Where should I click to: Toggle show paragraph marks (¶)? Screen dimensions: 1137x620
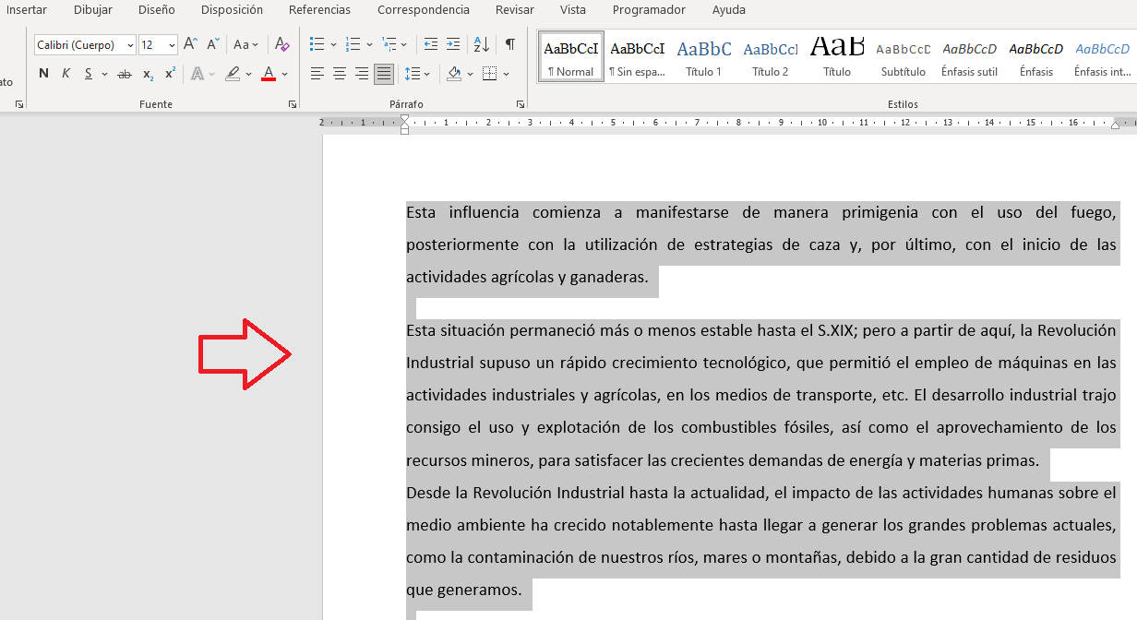tap(509, 44)
